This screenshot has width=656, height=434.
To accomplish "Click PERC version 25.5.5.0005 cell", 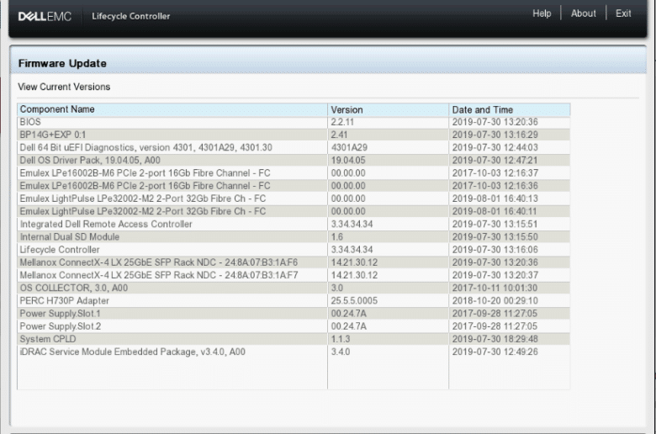I will pos(389,301).
